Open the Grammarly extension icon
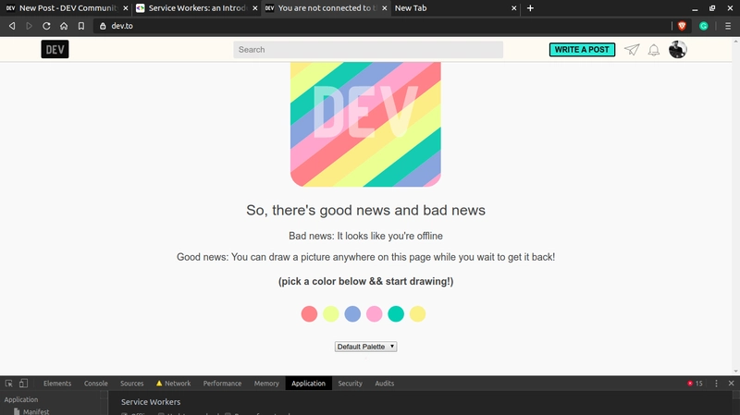The width and height of the screenshot is (740, 415). (704, 26)
